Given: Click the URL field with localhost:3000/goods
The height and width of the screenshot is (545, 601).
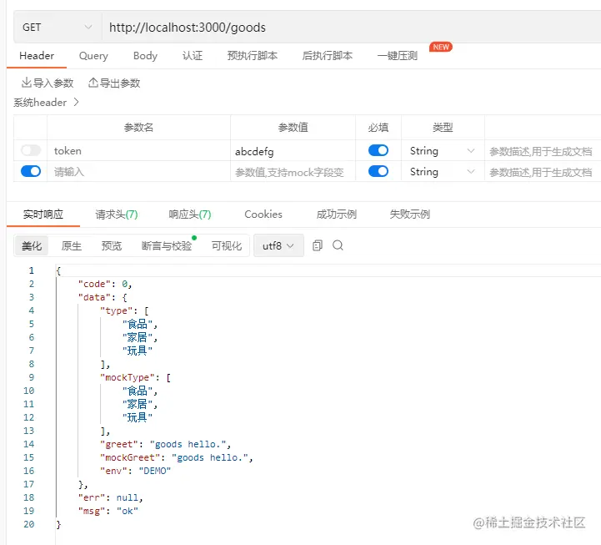Looking at the screenshot, I should pos(351,28).
